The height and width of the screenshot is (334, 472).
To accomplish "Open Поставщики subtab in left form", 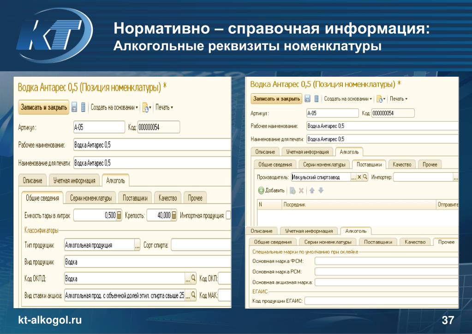I will pyautogui.click(x=135, y=198).
